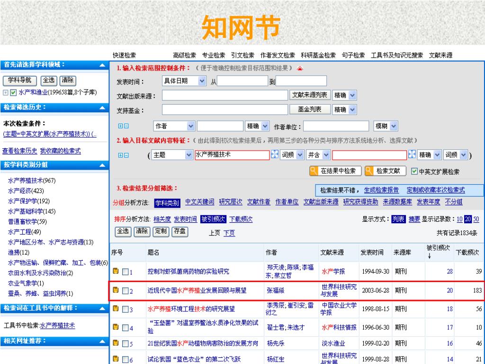Open 水产经济(423) subject group

click(26, 191)
